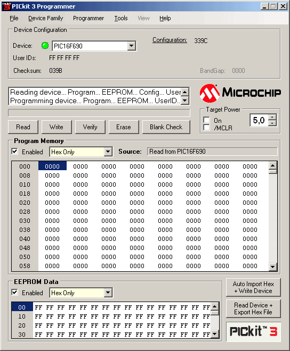The height and width of the screenshot is (351, 290).
Task: Click the User IDs value FF FF FF FF
Action: point(64,58)
